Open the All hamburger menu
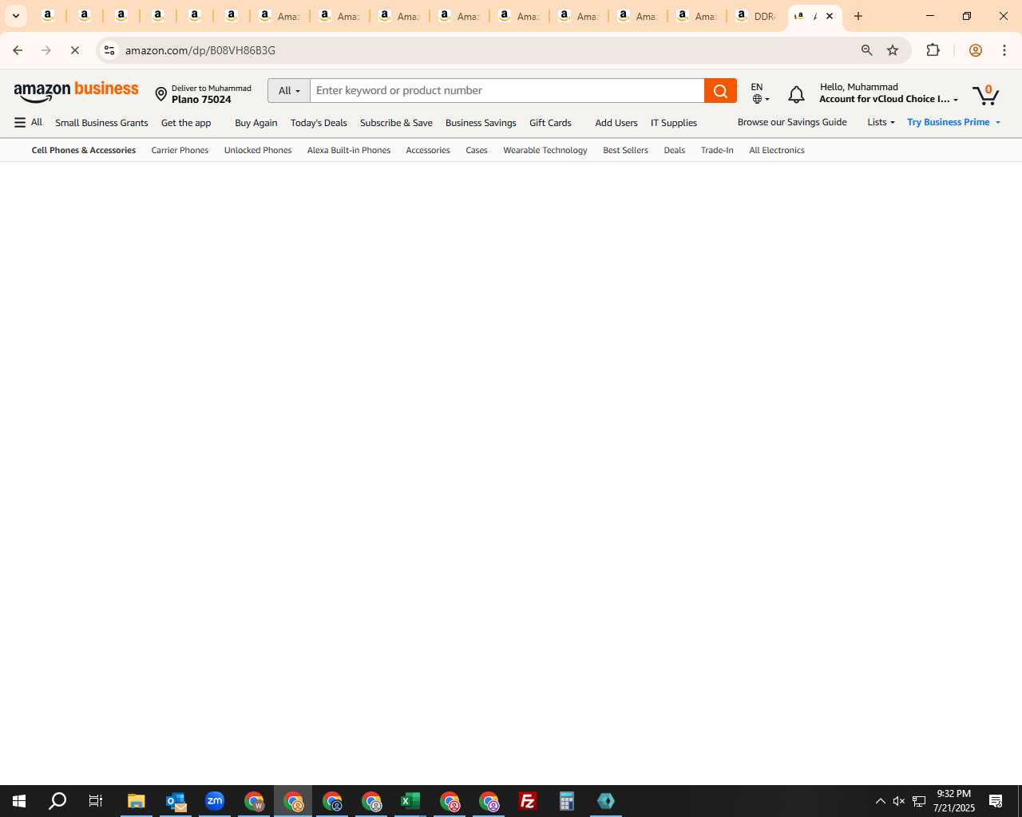This screenshot has width=1022, height=817. click(28, 122)
